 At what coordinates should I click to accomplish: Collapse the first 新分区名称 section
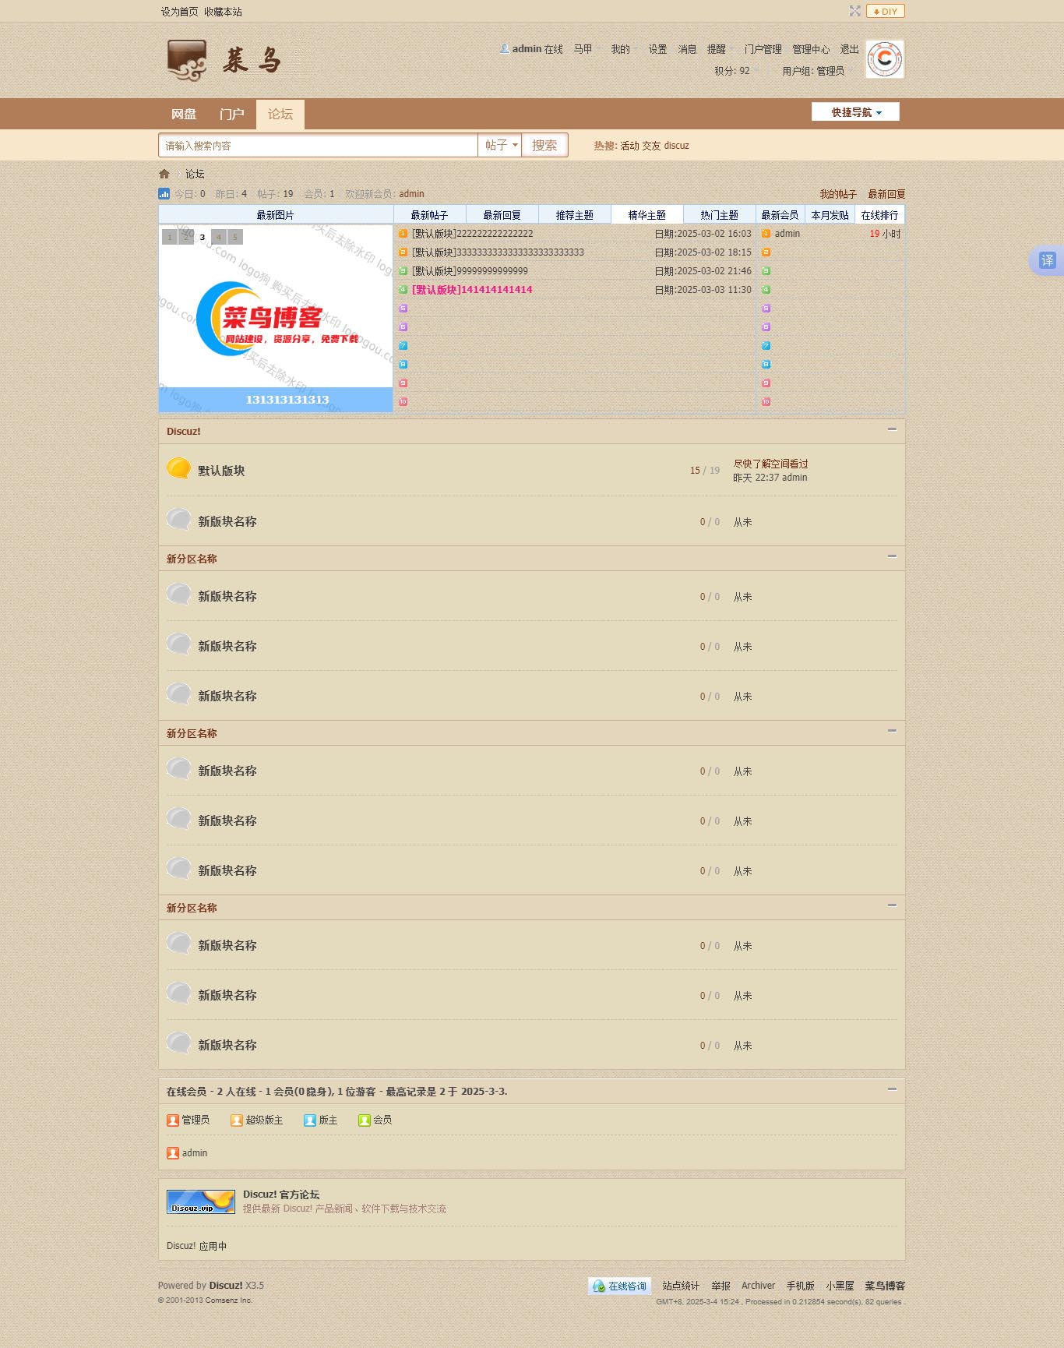point(892,556)
